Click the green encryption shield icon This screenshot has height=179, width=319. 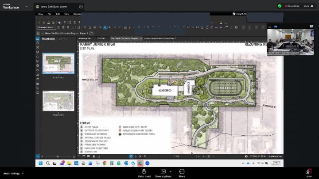click(280, 6)
